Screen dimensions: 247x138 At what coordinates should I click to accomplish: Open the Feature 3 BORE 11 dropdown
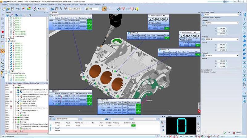238,56
